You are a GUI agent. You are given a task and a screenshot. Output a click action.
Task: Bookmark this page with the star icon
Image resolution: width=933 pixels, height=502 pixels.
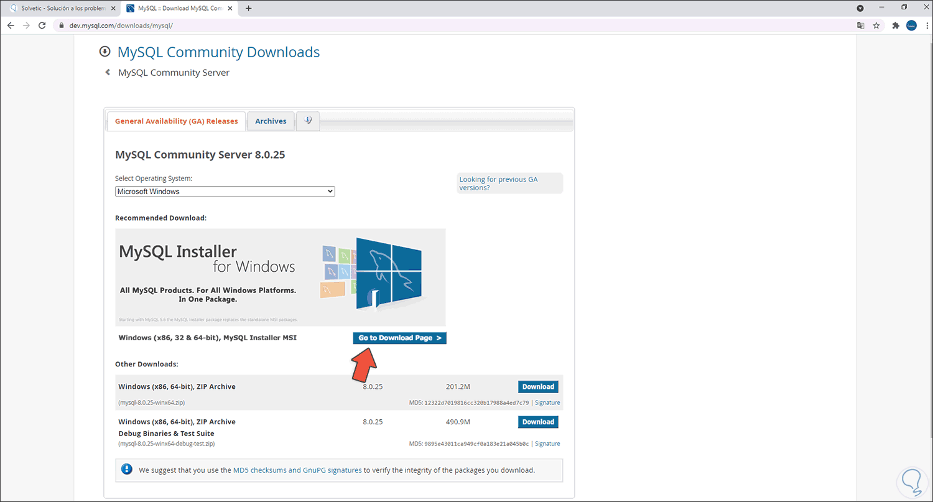coord(876,26)
